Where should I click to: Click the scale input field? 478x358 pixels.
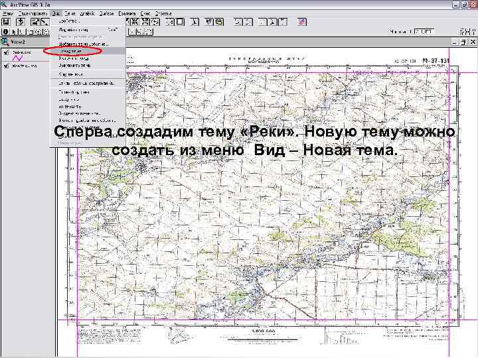pos(424,31)
